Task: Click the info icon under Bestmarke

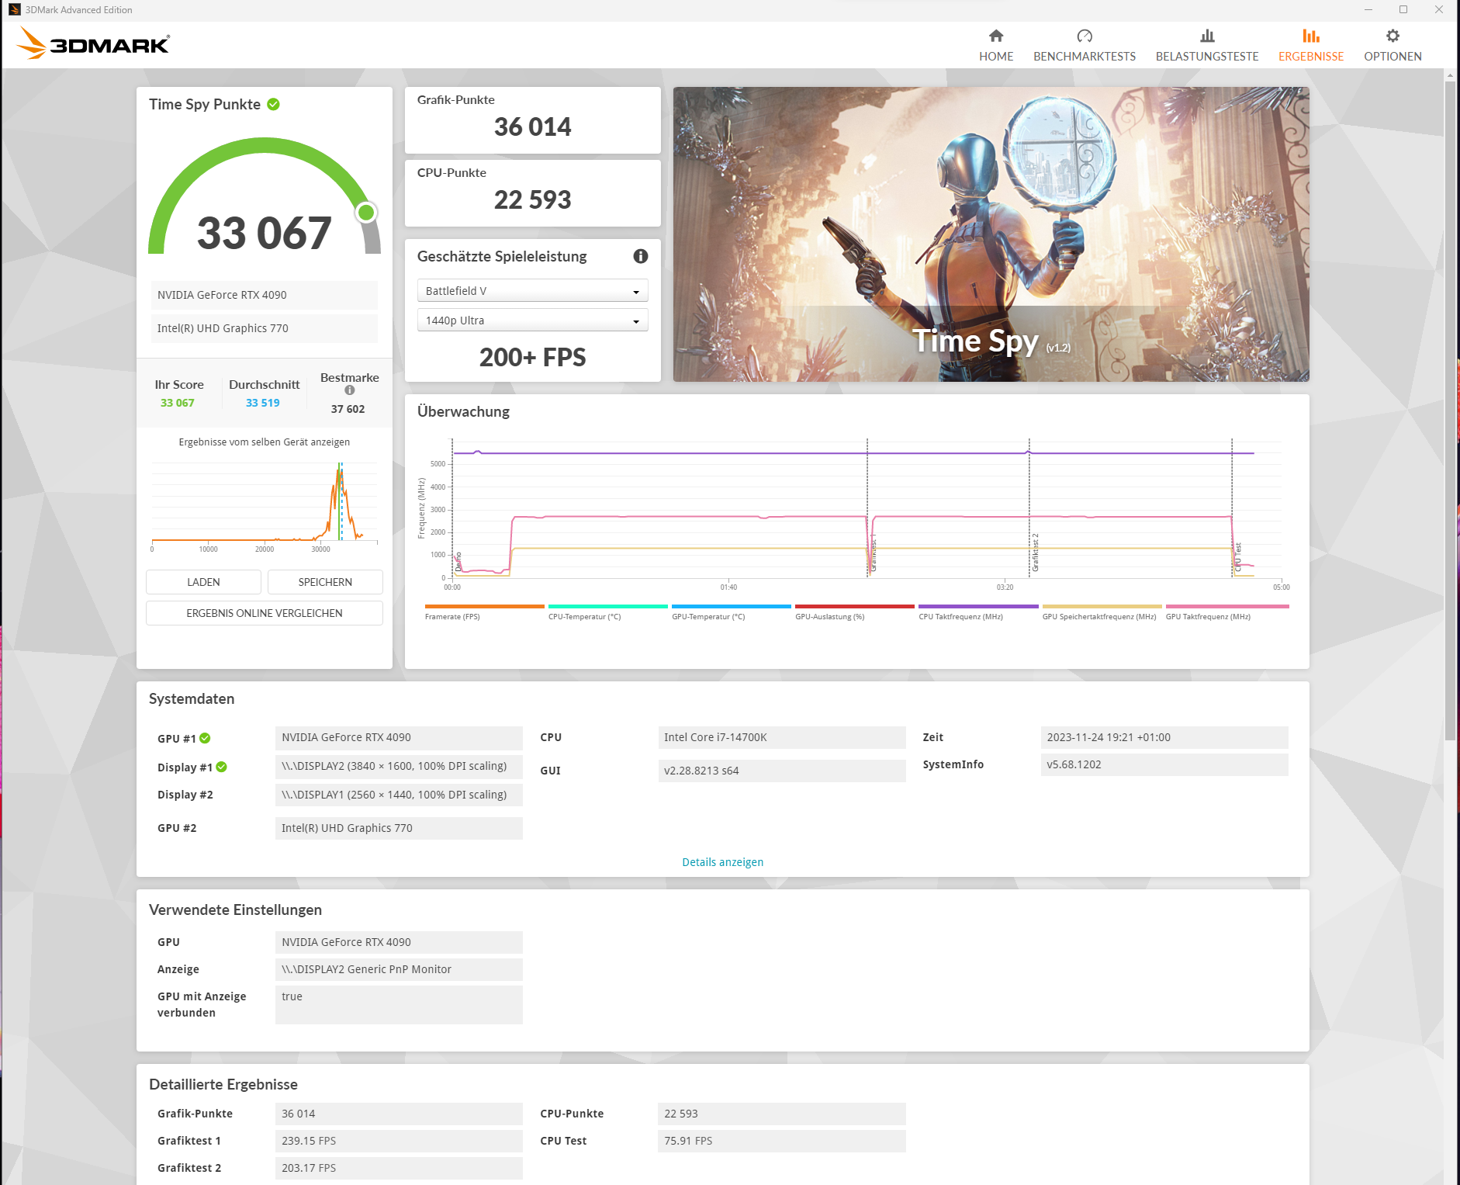Action: [350, 390]
